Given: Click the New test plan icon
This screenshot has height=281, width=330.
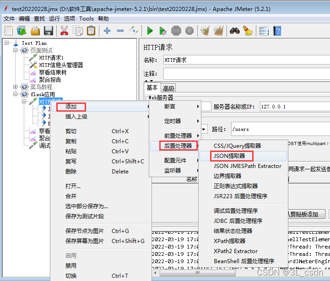Looking at the screenshot, I should [x=9, y=31].
